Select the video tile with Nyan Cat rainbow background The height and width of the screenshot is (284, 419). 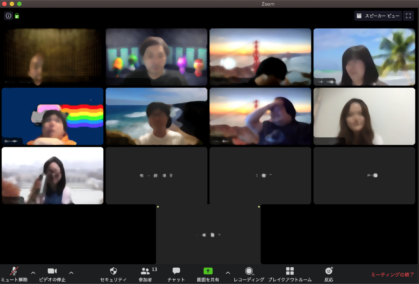click(53, 116)
